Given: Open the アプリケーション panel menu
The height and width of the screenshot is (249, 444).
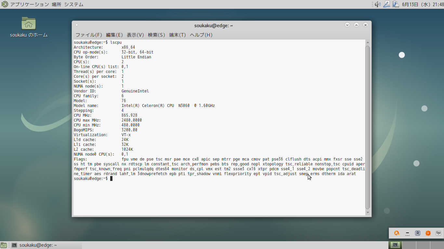Looking at the screenshot, I should [x=30, y=5].
